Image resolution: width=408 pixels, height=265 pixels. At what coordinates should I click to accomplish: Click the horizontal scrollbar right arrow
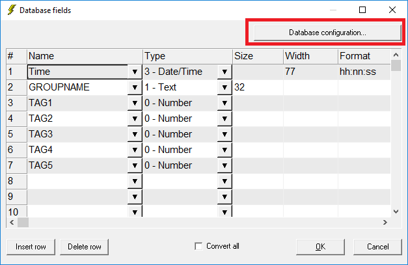pyautogui.click(x=385, y=222)
